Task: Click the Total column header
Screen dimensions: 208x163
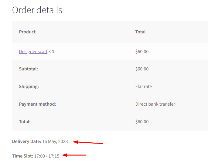Action: coord(140,32)
